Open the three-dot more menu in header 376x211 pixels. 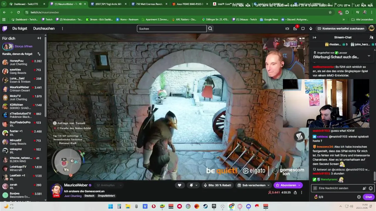62,28
